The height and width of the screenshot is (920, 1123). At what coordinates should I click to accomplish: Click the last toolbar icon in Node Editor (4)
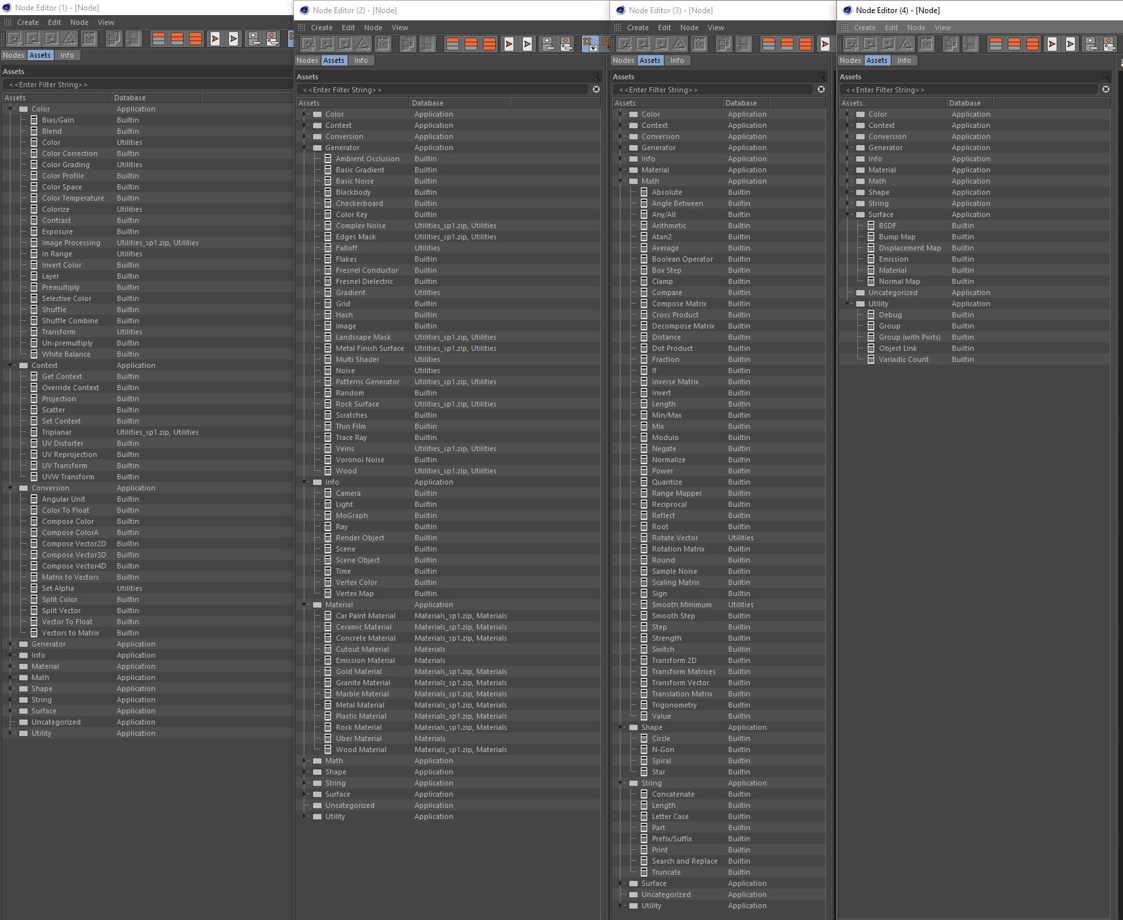tap(1109, 44)
